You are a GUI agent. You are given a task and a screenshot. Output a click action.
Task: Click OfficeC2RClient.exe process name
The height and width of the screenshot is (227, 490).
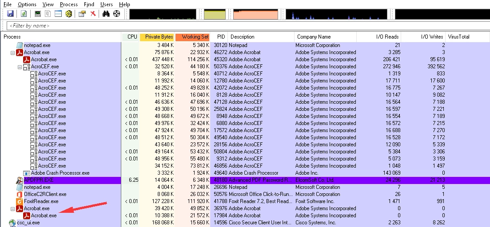[45, 194]
